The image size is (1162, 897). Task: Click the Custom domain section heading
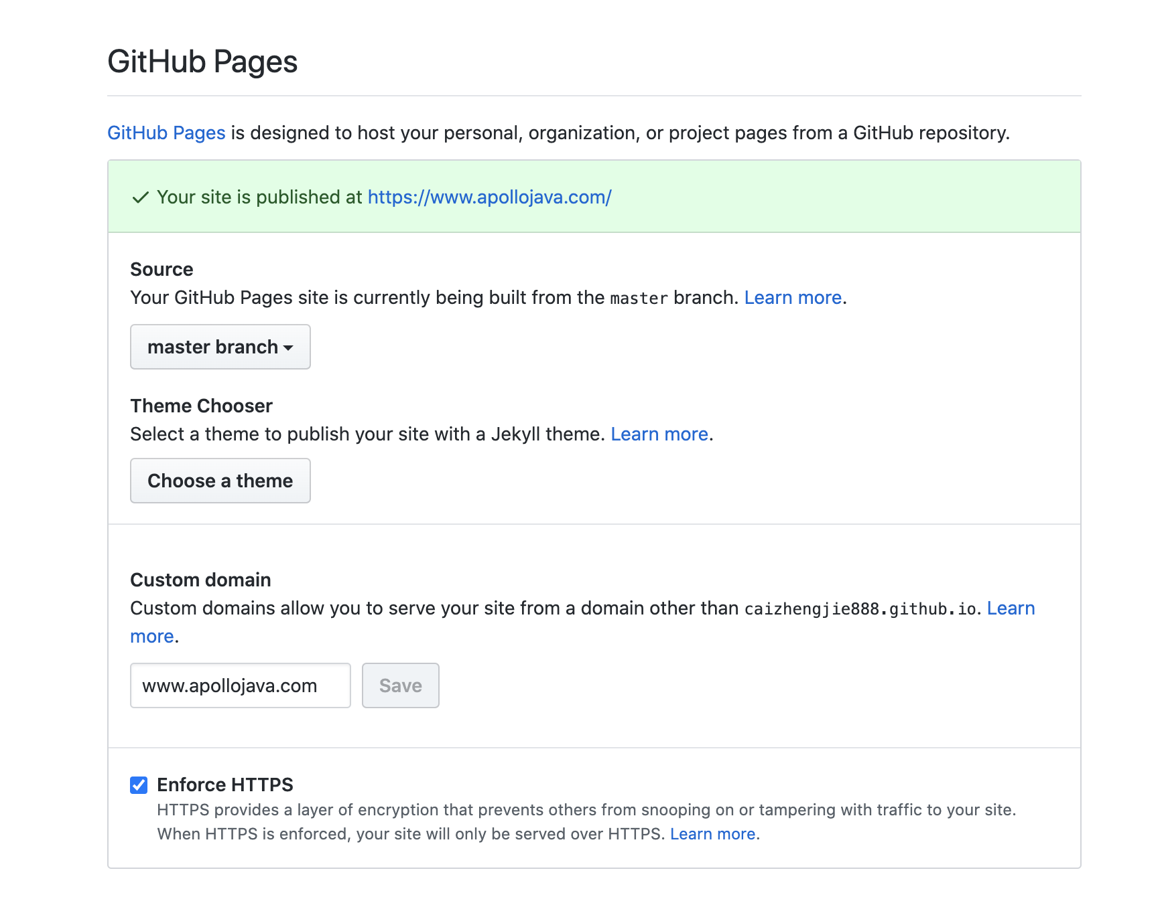200,580
